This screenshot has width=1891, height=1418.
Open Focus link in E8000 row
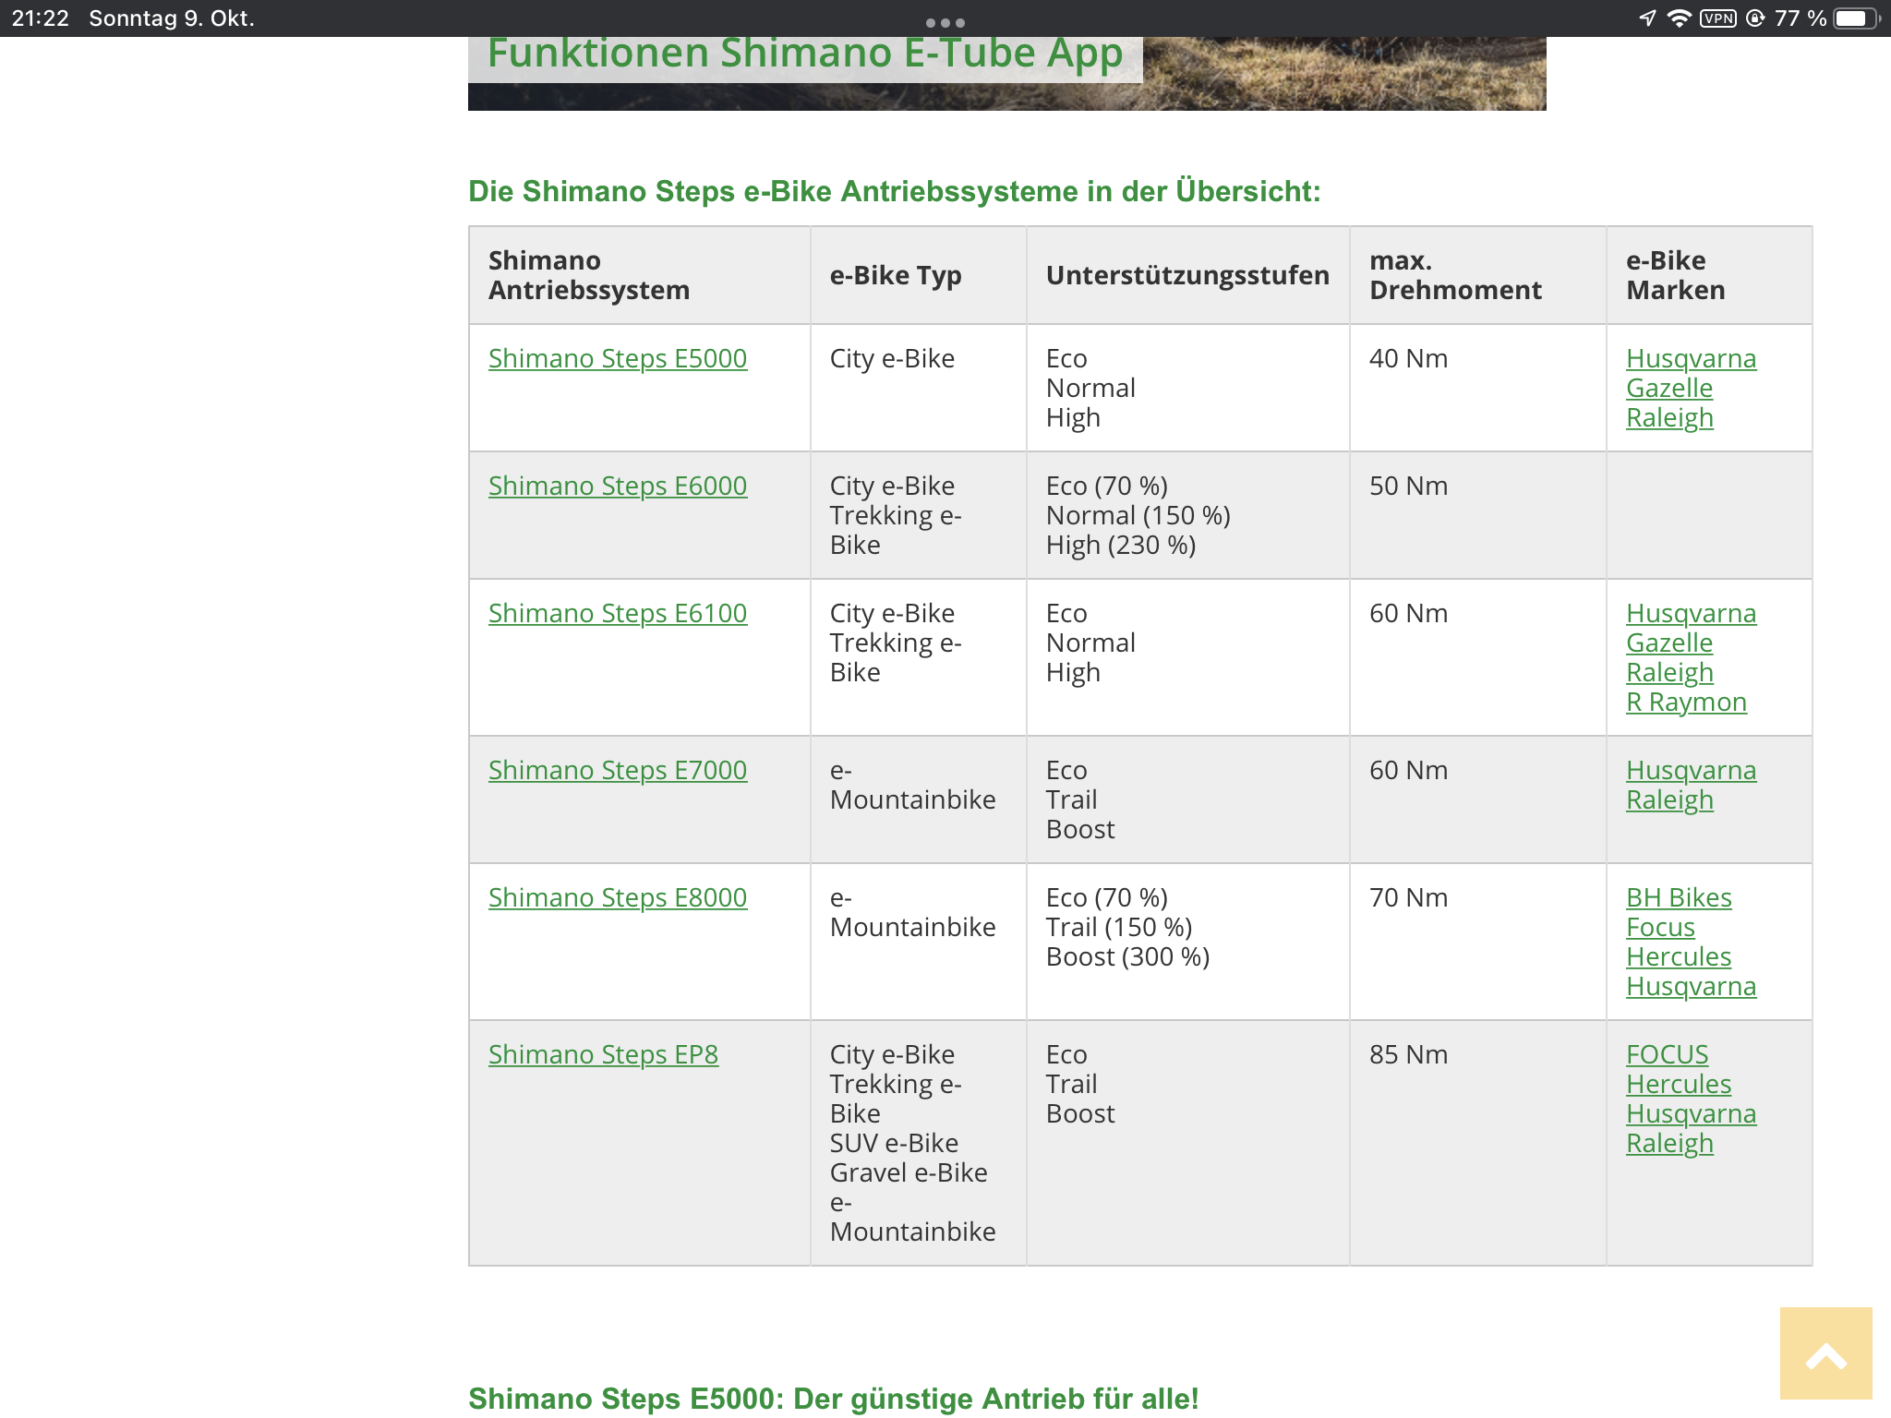pyautogui.click(x=1660, y=927)
